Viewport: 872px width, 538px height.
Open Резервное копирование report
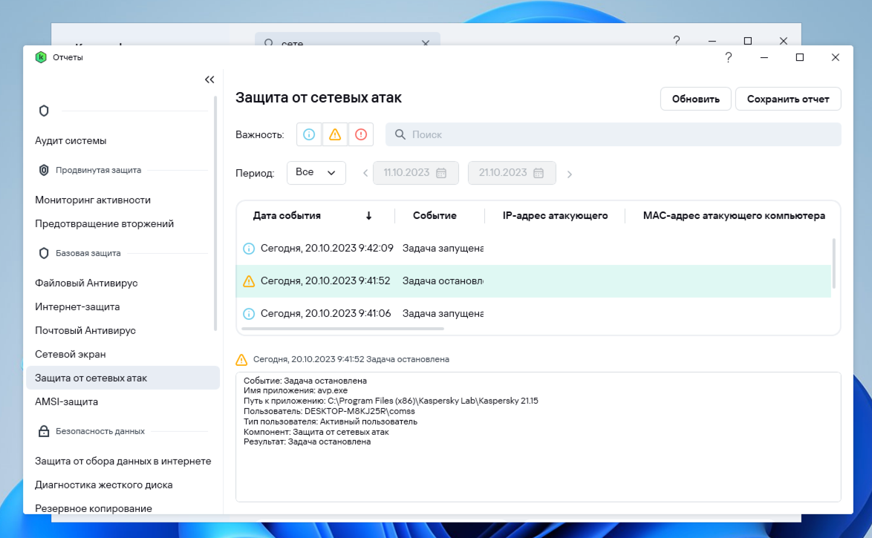pyautogui.click(x=94, y=508)
